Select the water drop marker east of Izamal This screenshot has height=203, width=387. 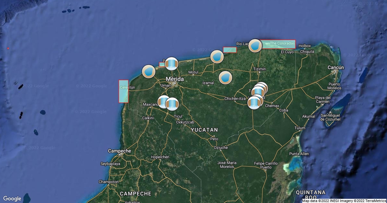coord(225,78)
